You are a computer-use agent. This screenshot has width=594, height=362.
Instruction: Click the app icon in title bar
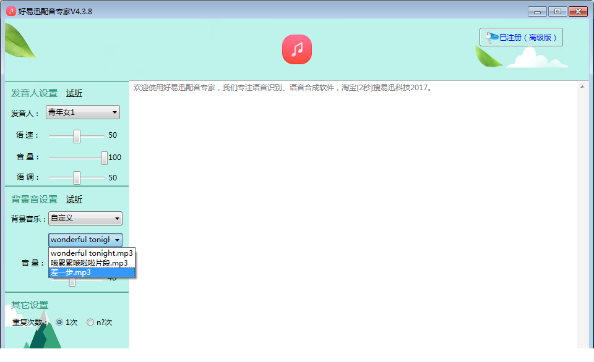click(11, 11)
